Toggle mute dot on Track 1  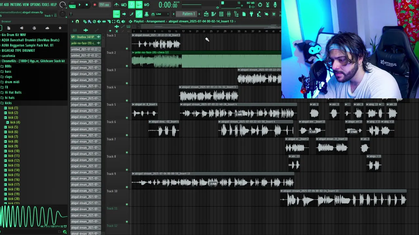127,49
